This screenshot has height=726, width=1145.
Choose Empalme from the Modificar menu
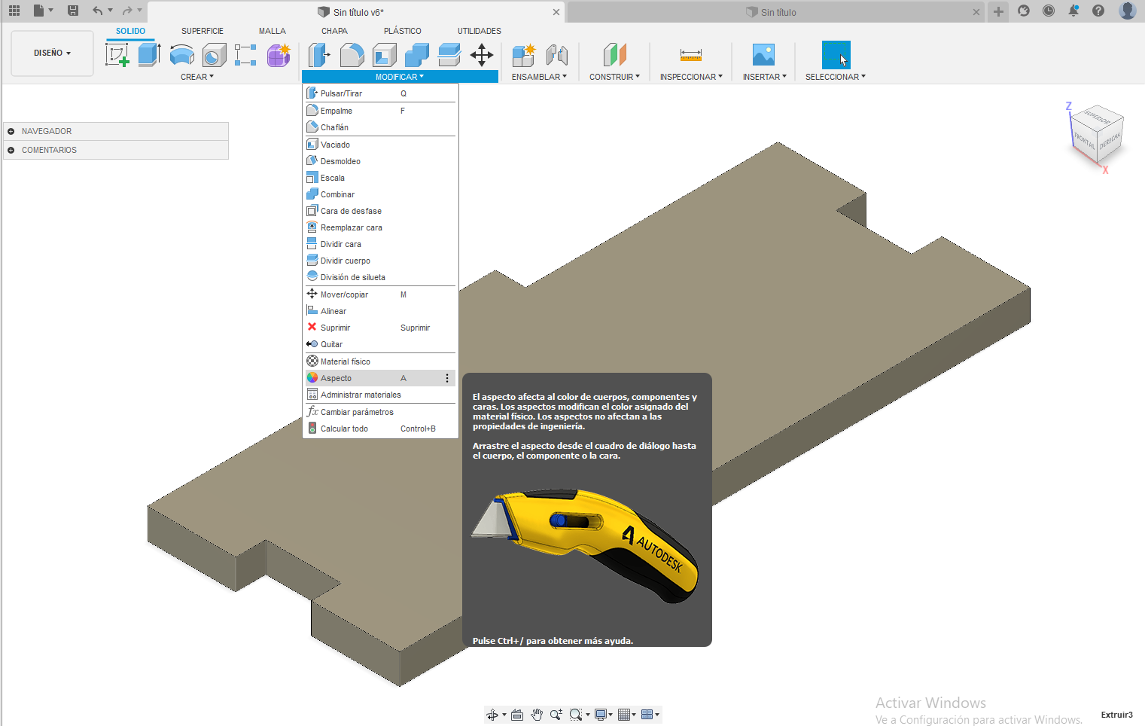(x=380, y=111)
